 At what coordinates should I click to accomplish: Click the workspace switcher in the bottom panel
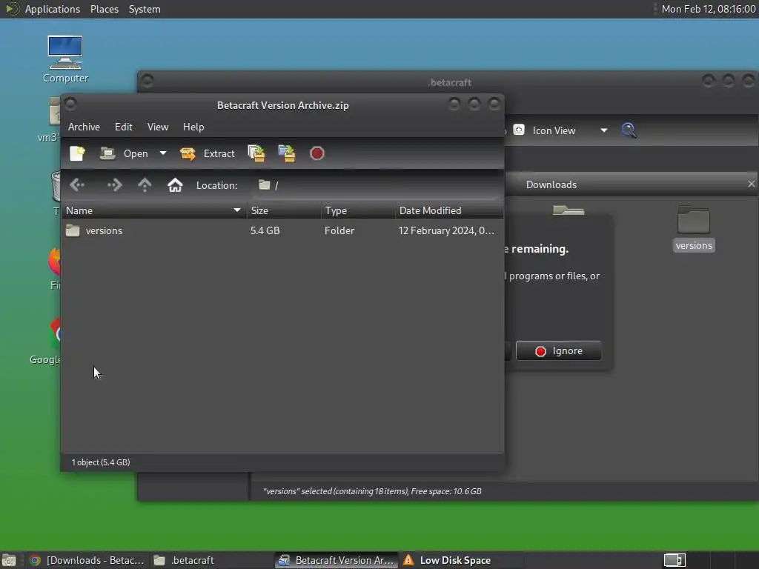675,560
